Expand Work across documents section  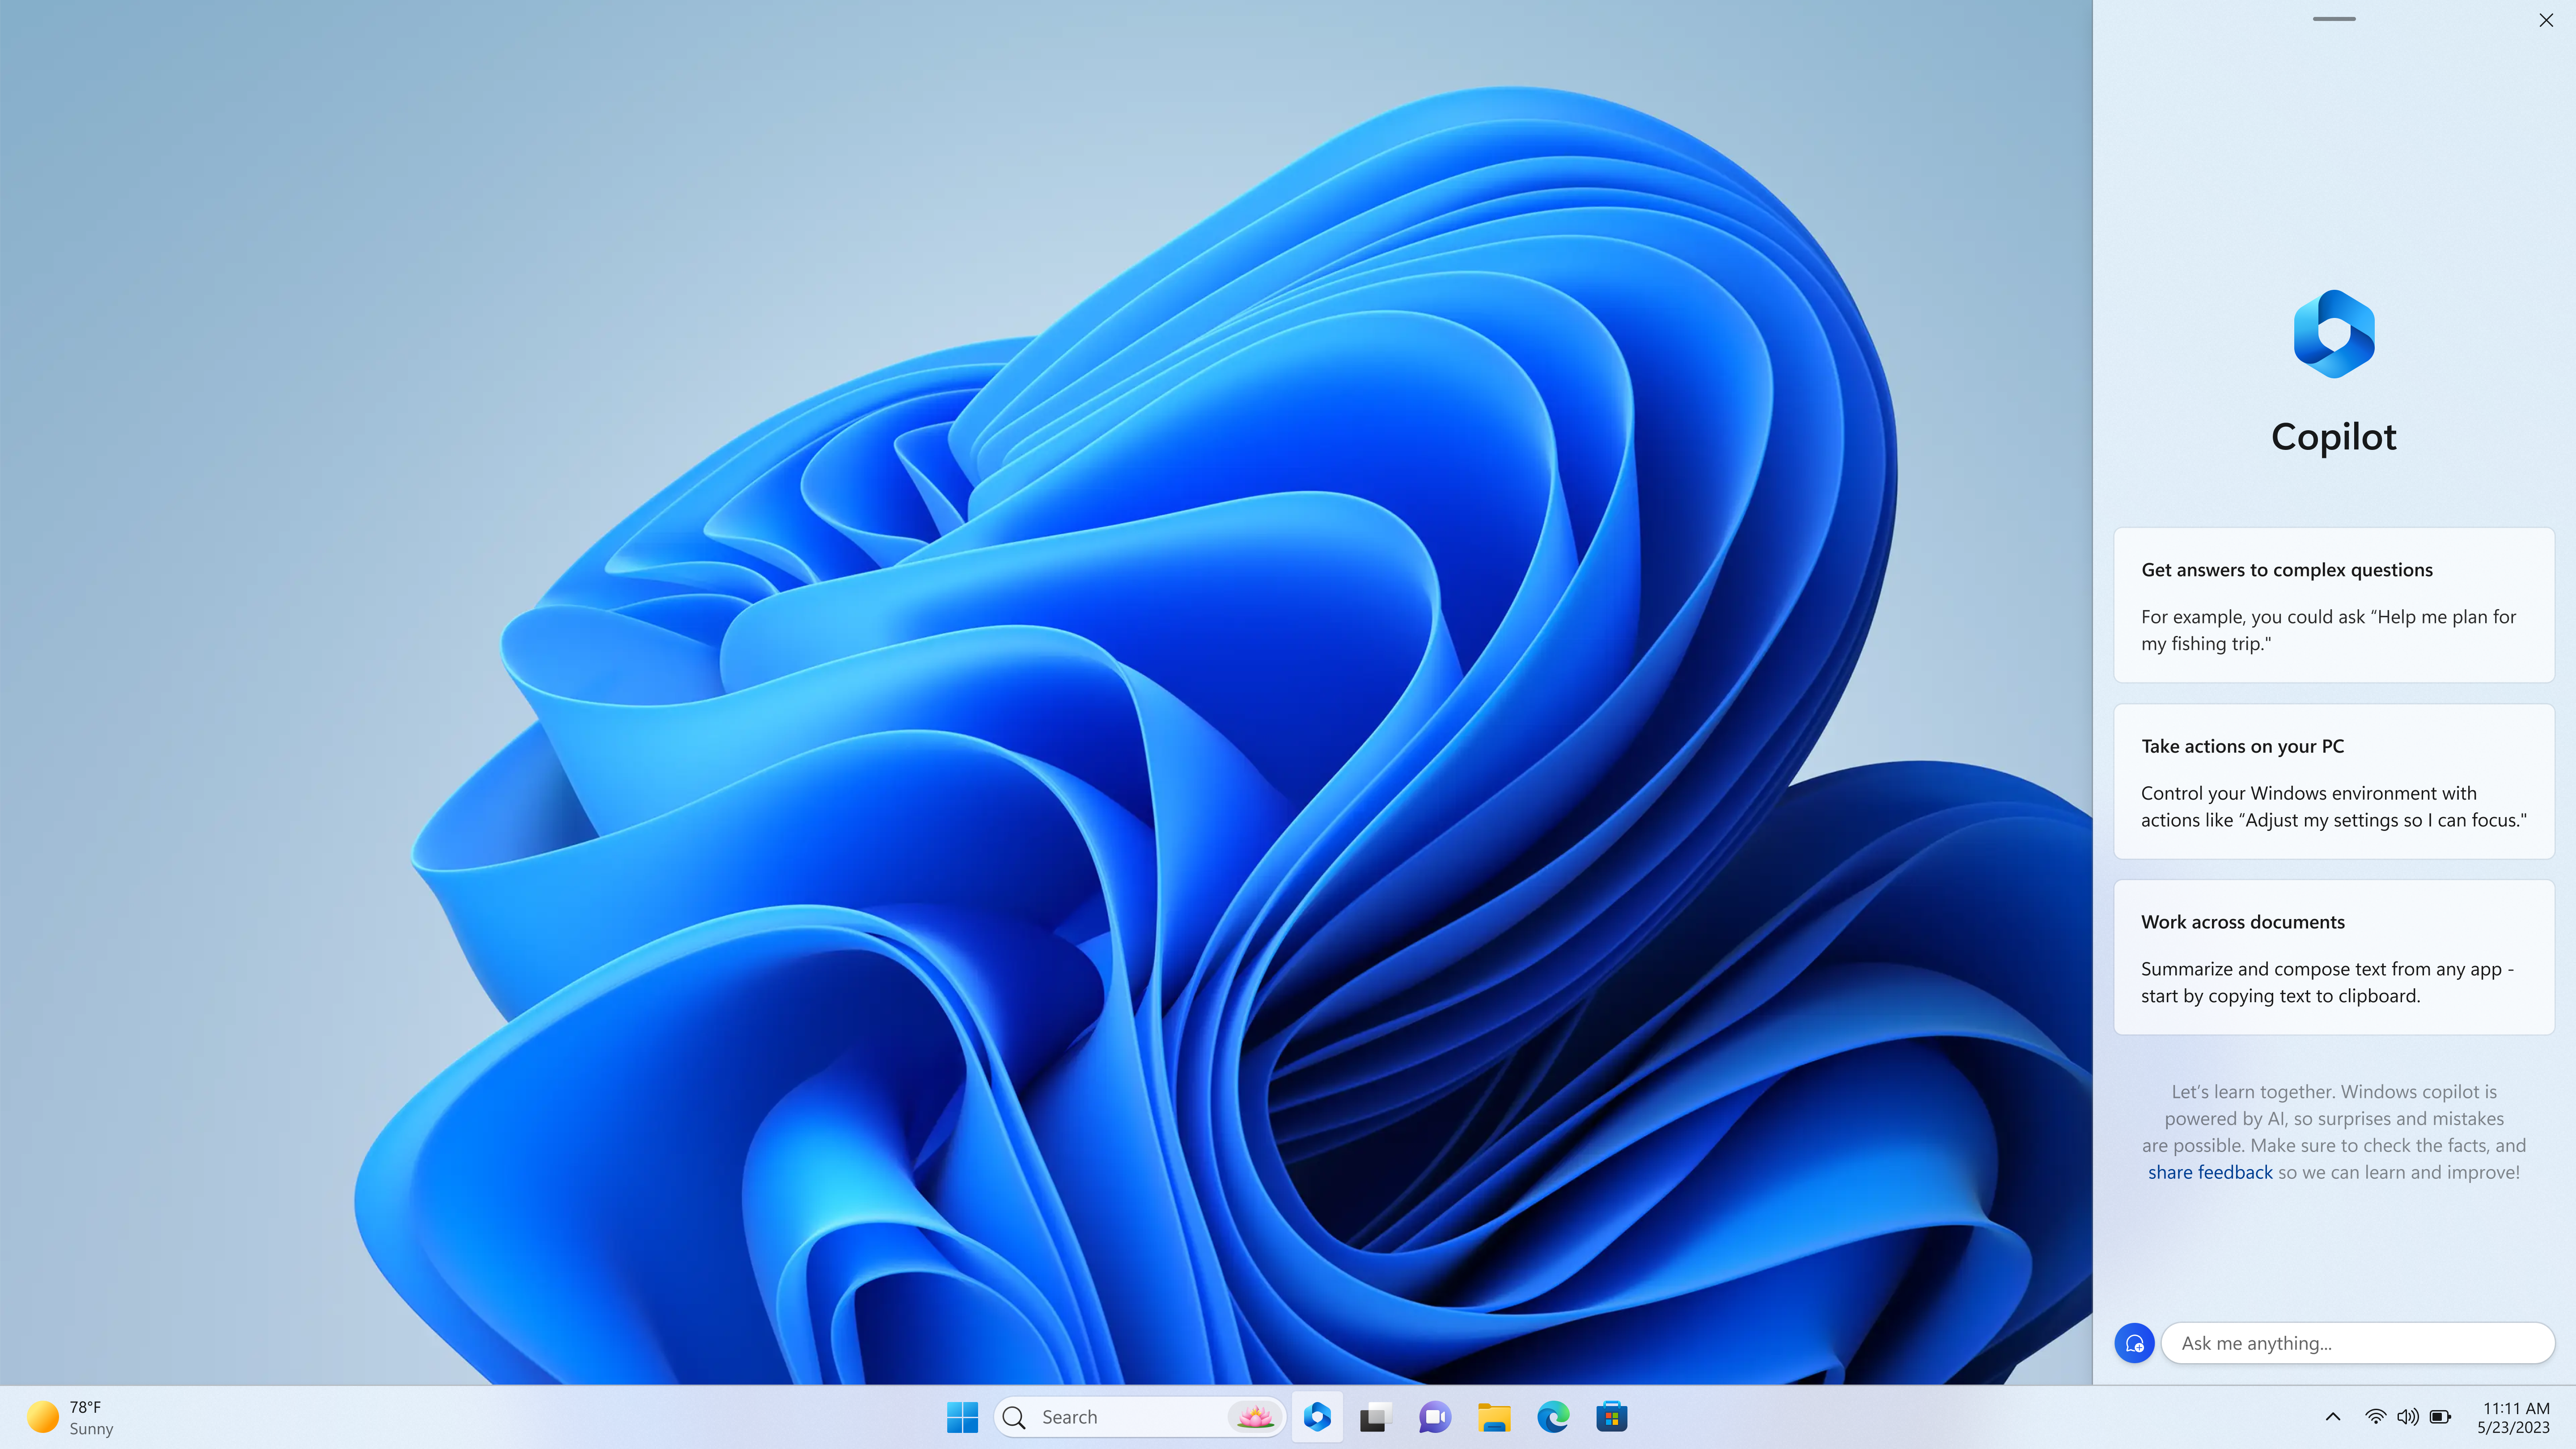coord(2334,955)
